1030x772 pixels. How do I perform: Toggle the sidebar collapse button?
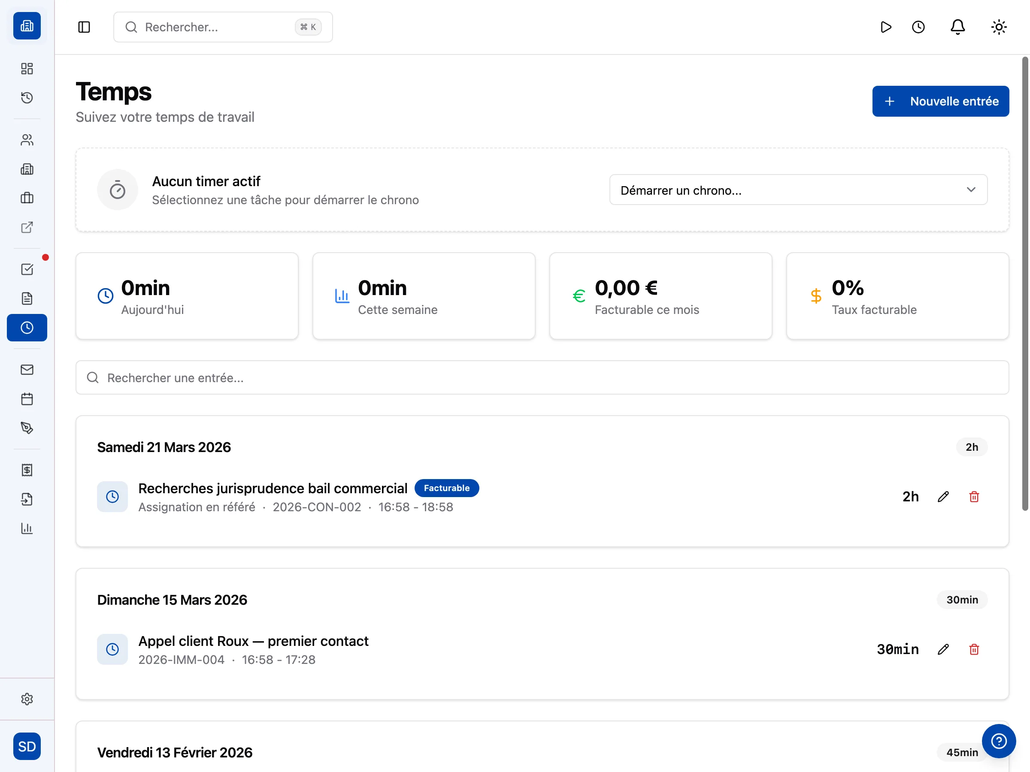[84, 27]
